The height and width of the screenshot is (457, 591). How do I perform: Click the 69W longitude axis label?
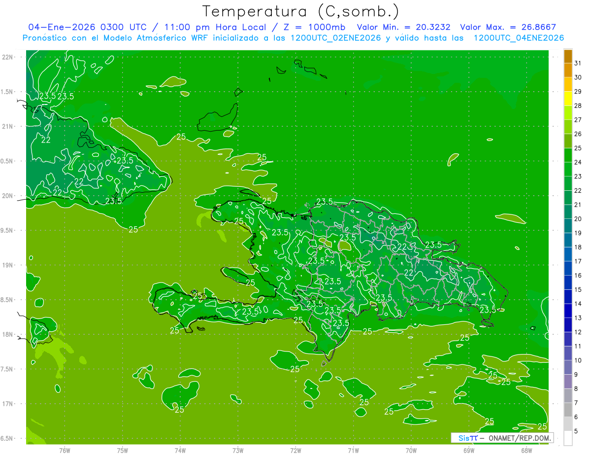coord(468,451)
